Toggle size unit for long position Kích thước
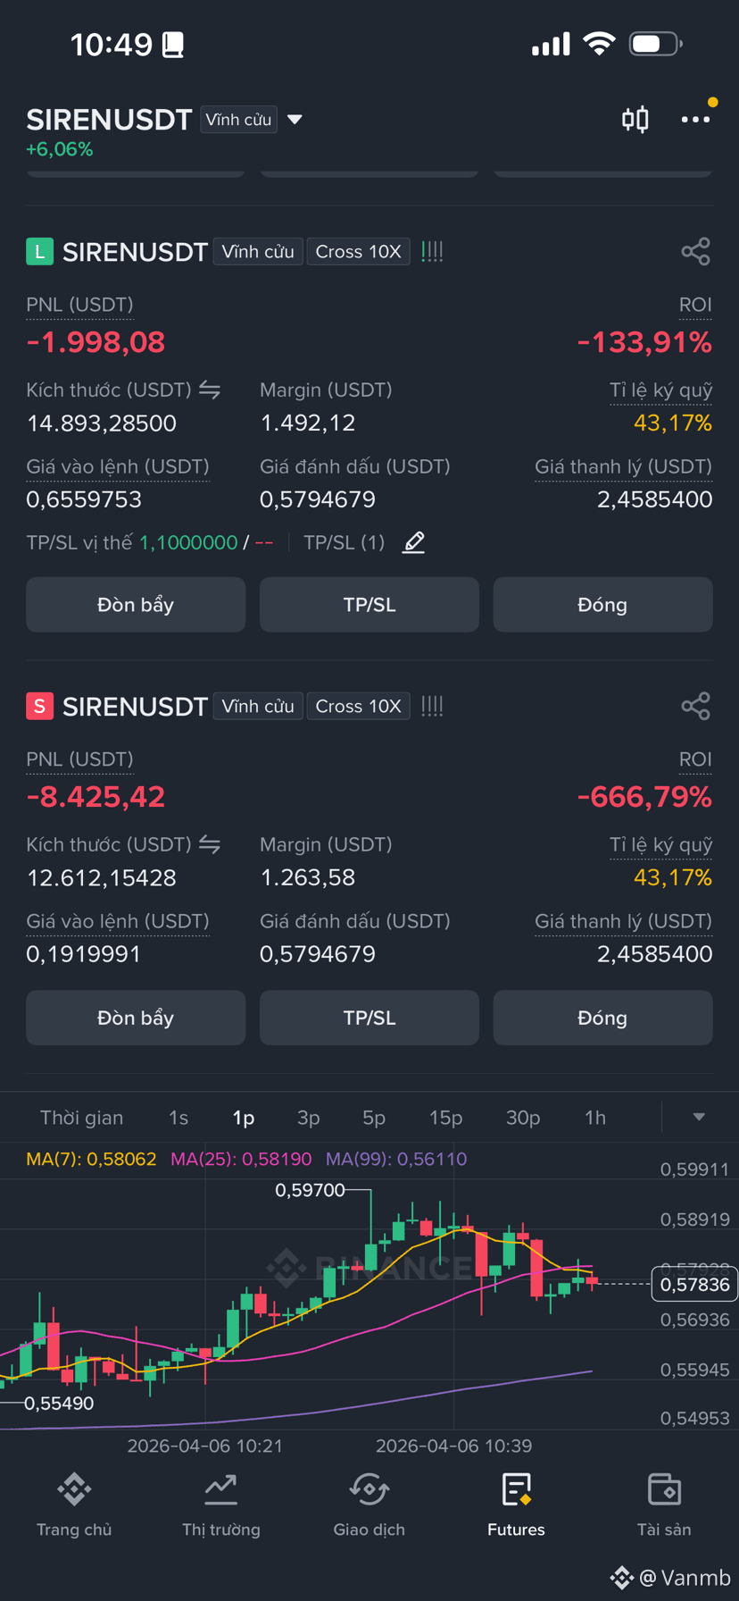 pyautogui.click(x=210, y=390)
